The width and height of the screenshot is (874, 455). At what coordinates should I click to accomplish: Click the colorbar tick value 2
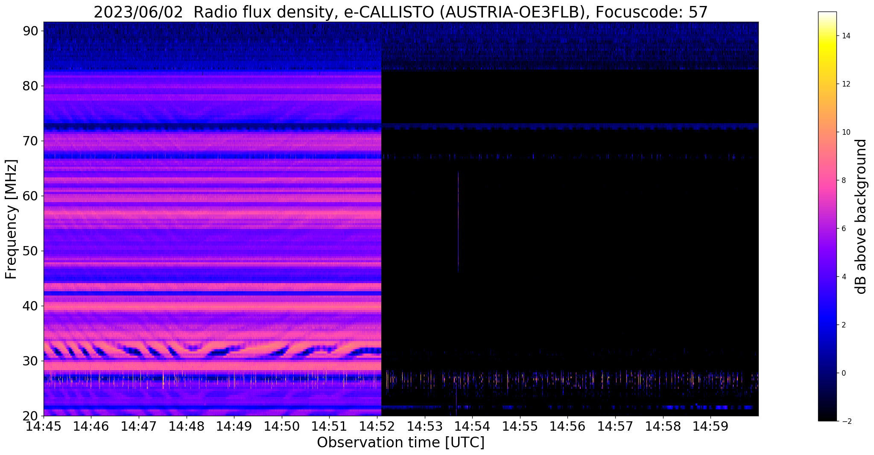843,325
